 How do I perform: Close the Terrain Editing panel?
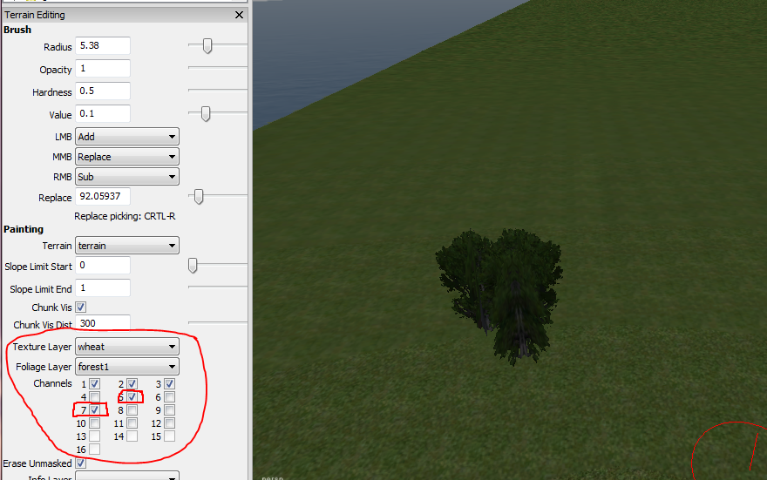click(239, 15)
